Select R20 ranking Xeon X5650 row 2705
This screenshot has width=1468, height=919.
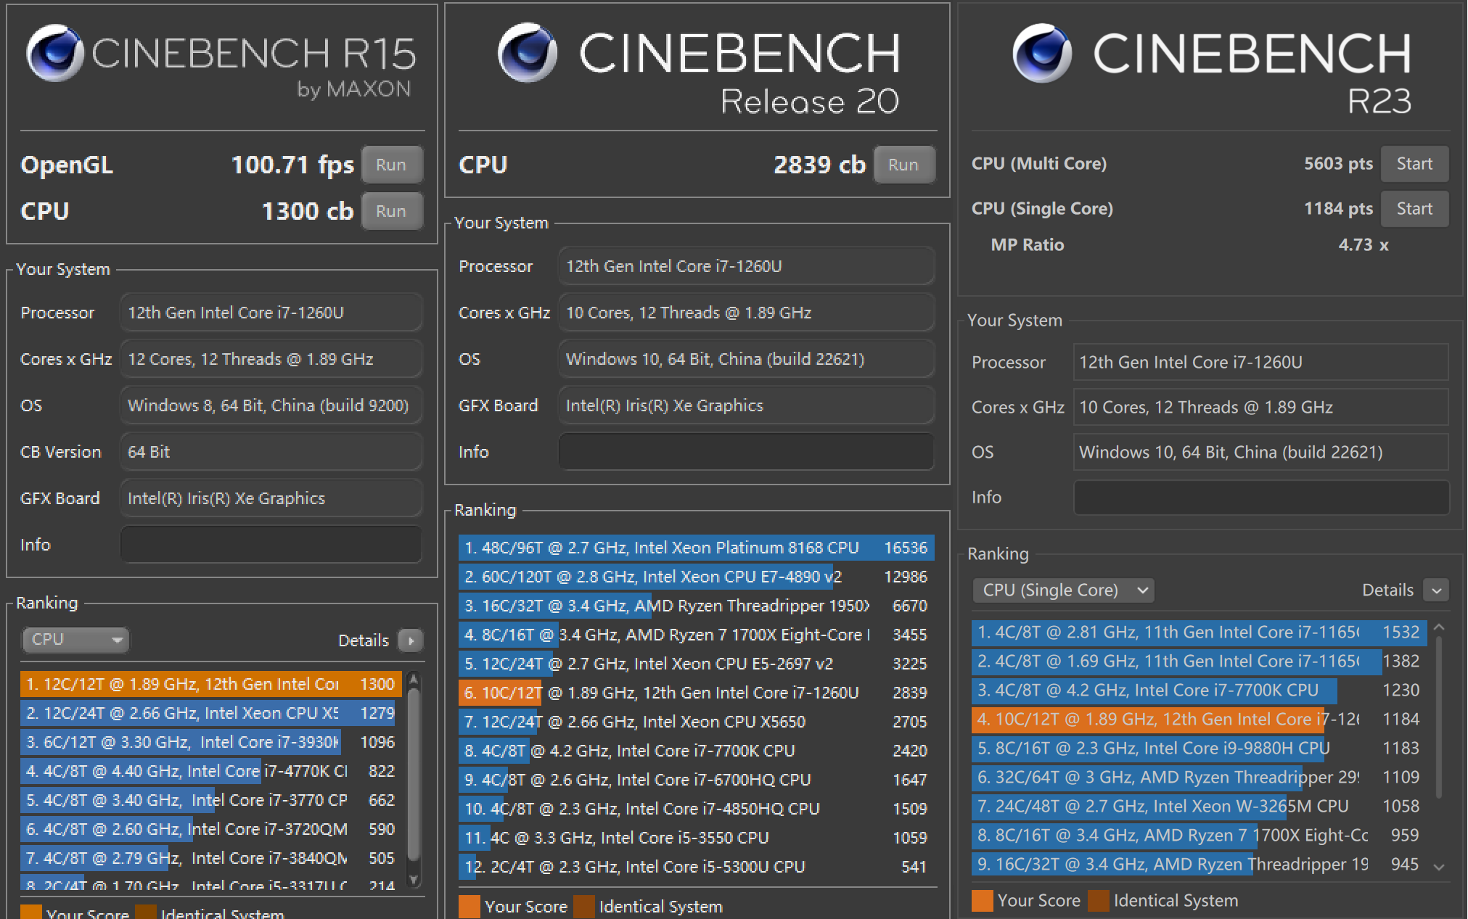[696, 722]
